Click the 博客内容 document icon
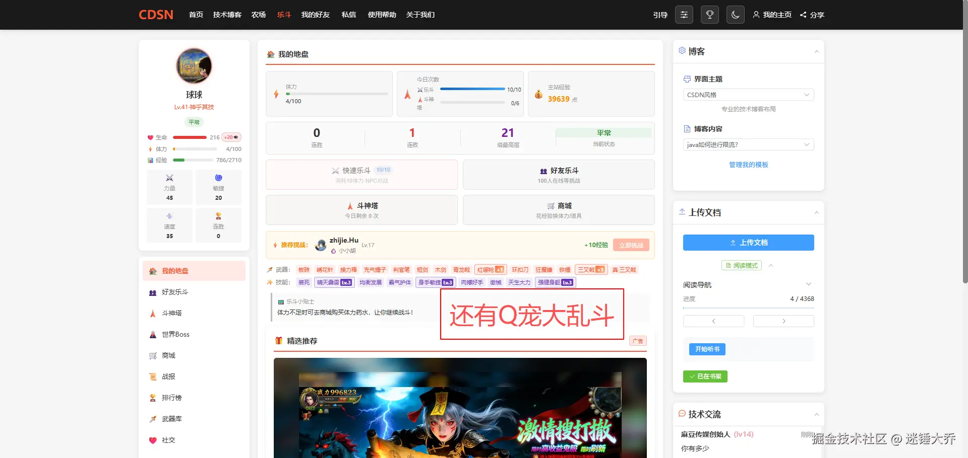The height and width of the screenshot is (458, 968). coord(687,129)
